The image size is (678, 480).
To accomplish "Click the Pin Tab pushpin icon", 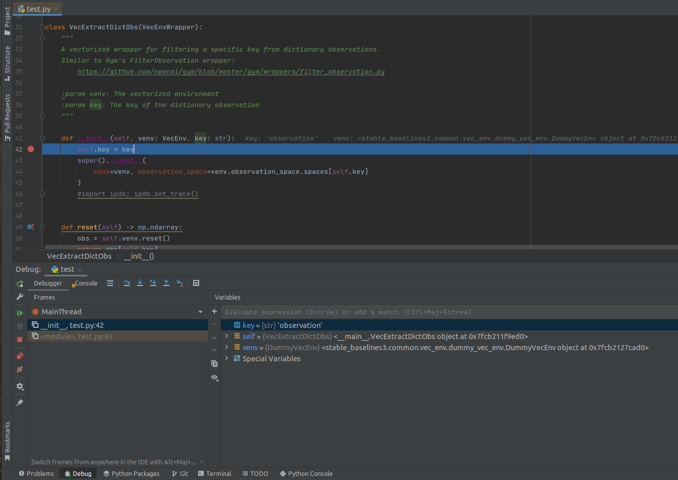I will 20,403.
